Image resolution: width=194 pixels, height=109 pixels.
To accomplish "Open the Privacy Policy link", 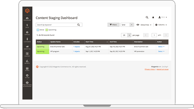I will pyautogui.click(x=150, y=69).
